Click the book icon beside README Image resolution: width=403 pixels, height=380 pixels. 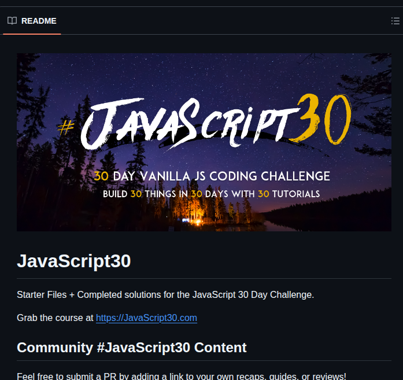click(12, 21)
